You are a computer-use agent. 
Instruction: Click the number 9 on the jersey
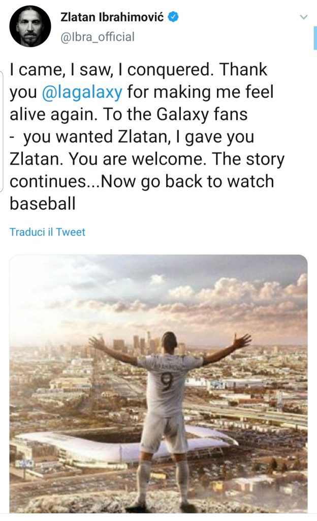coord(168,383)
